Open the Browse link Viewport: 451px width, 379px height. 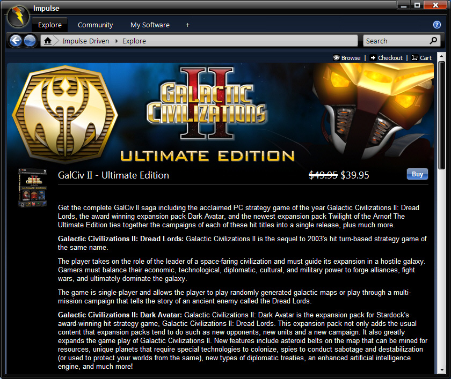pyautogui.click(x=351, y=58)
